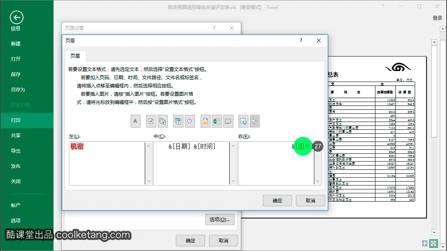Image resolution: width=447 pixels, height=251 pixels.
Task: Select the 页眉 tab
Action: [x=75, y=56]
